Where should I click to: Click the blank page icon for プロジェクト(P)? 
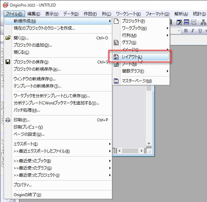pyautogui.click(x=116, y=21)
